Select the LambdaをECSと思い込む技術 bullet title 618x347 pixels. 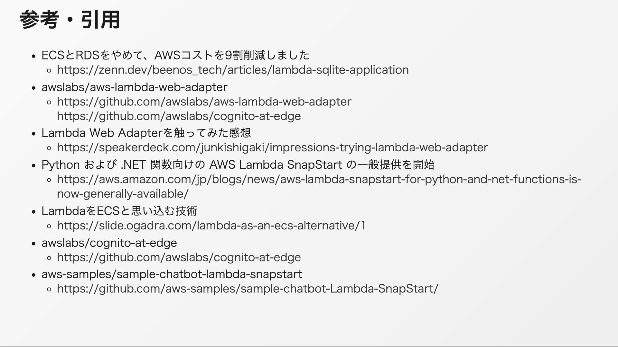(119, 211)
